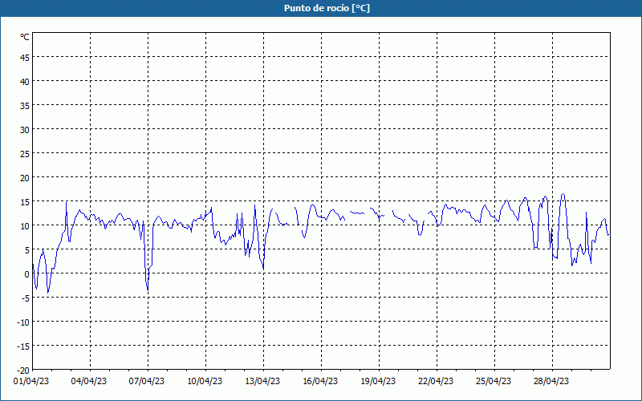
Task: Click the 04/04/23 date label
Action: 89,382
